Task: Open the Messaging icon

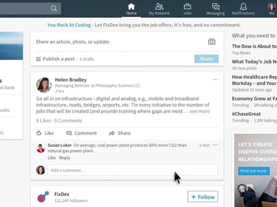Action: tap(216, 7)
